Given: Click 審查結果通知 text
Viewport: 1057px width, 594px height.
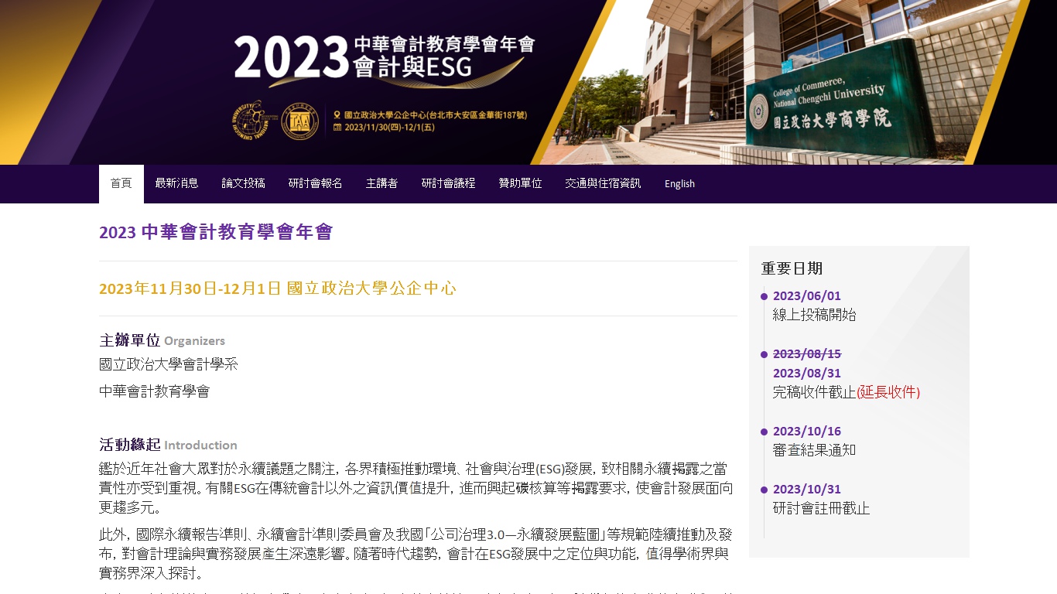Looking at the screenshot, I should coord(815,450).
